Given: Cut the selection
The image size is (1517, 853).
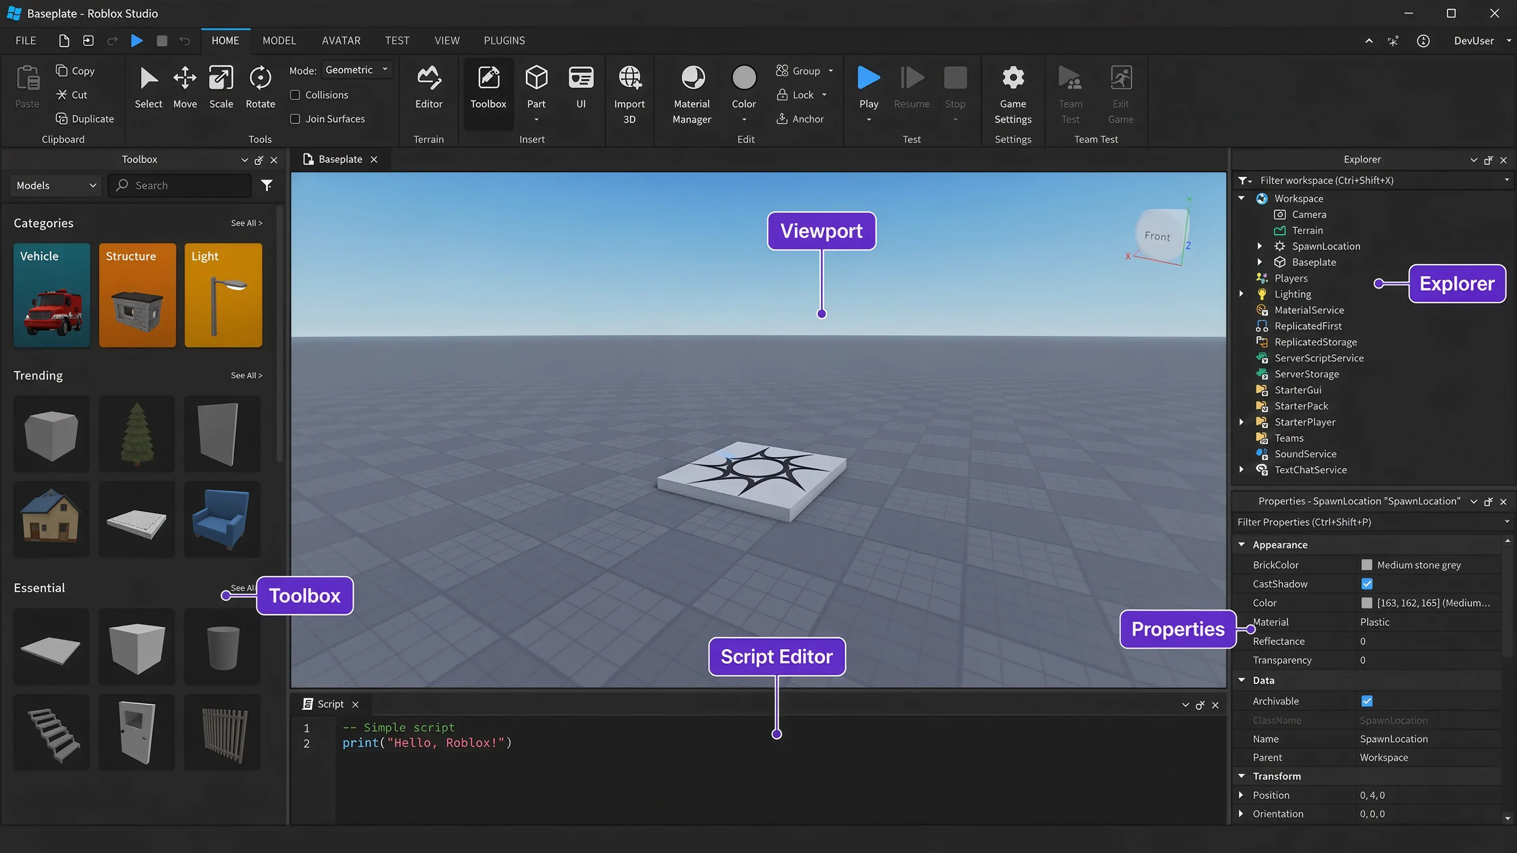Looking at the screenshot, I should point(72,95).
